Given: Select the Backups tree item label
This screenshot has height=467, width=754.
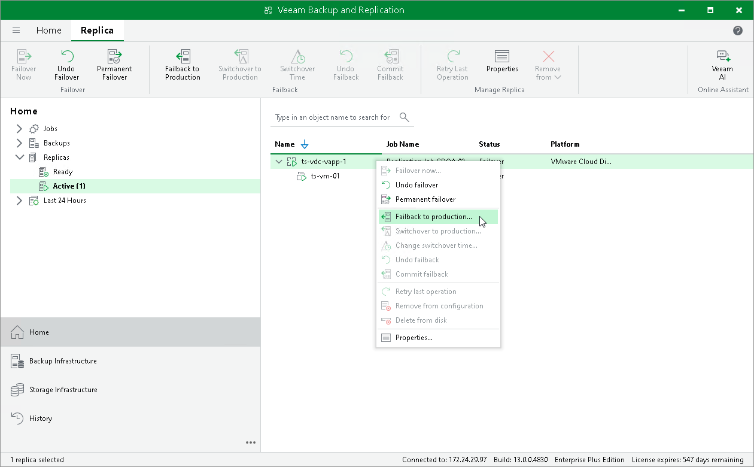Looking at the screenshot, I should point(56,143).
